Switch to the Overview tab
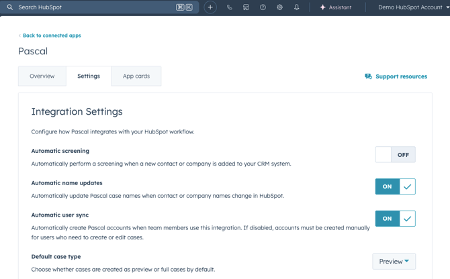 click(42, 76)
